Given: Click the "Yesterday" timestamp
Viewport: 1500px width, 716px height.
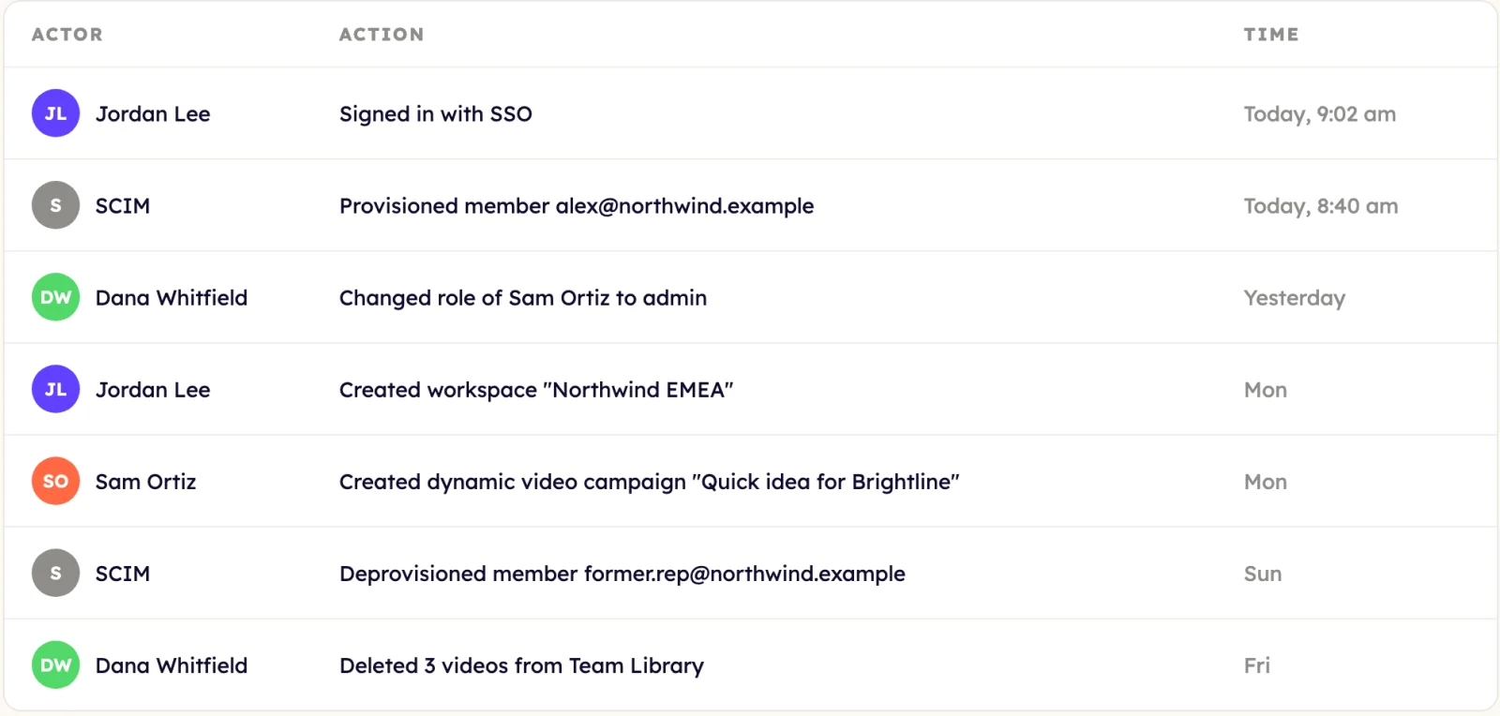Looking at the screenshot, I should pos(1295,297).
